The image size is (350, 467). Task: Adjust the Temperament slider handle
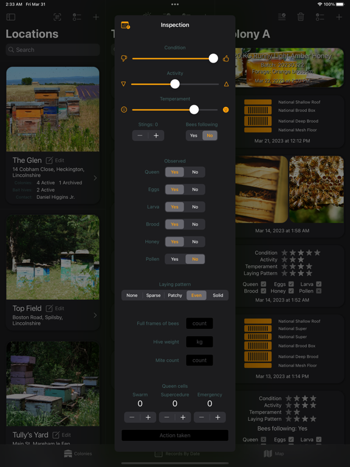(x=194, y=109)
